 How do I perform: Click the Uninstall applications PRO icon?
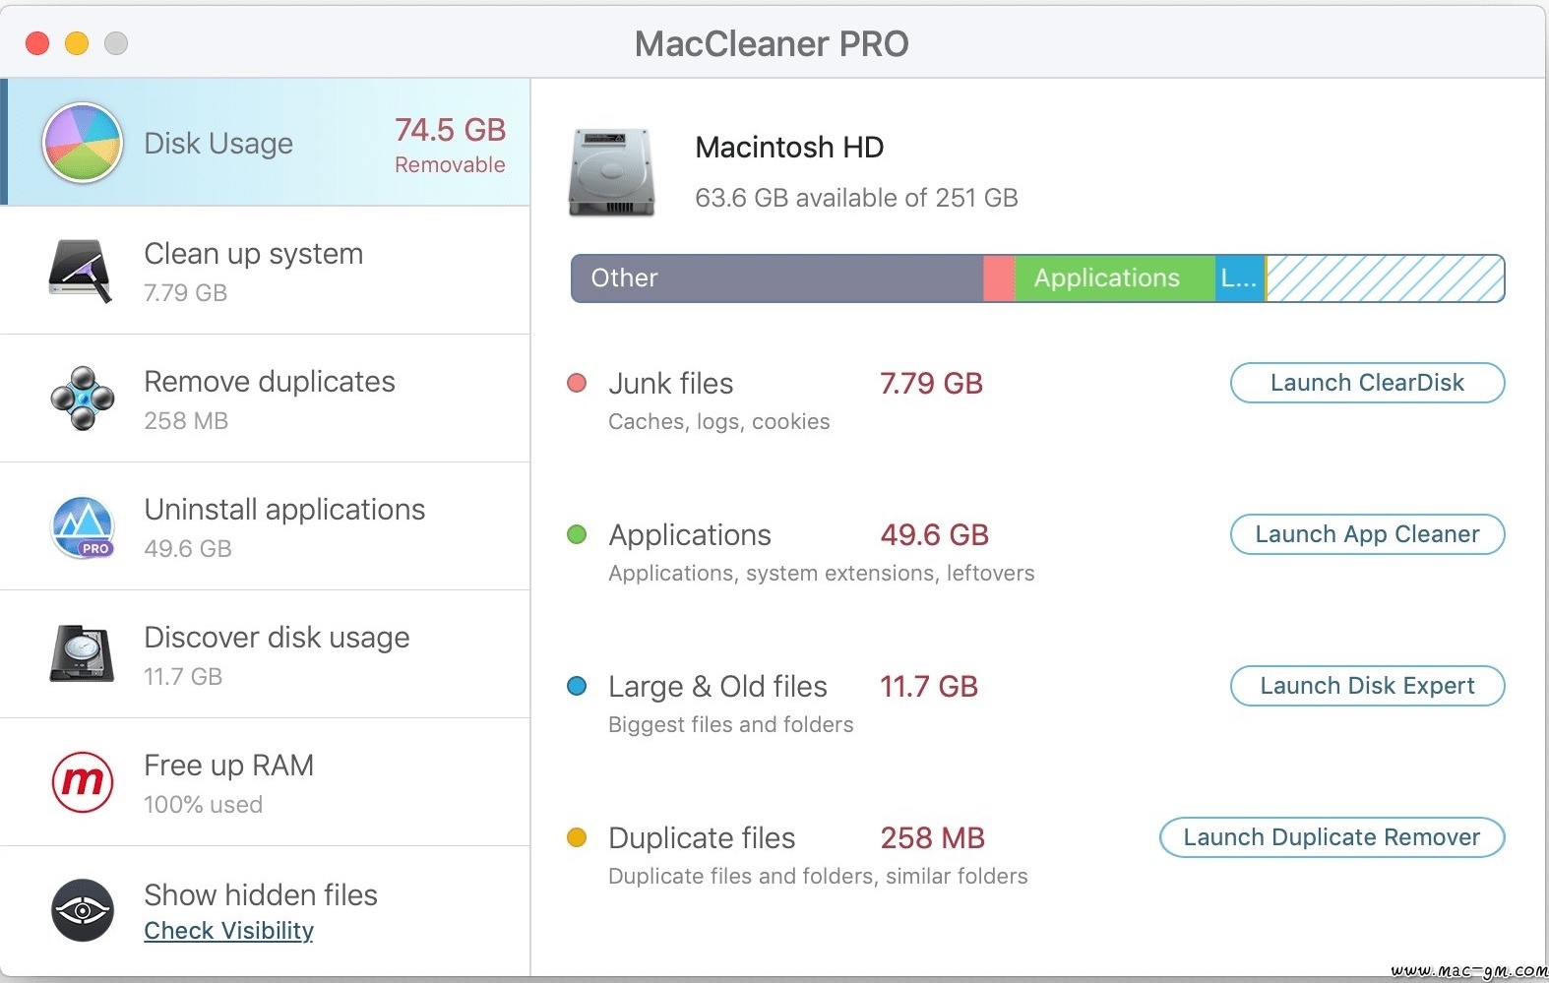coord(83,527)
